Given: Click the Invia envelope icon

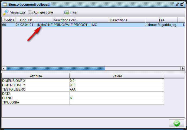Looking at the screenshot, I should [x=67, y=12].
